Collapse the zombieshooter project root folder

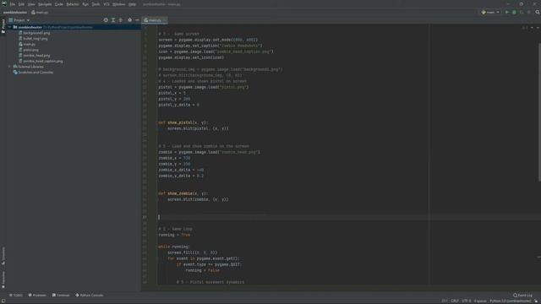tap(9, 27)
